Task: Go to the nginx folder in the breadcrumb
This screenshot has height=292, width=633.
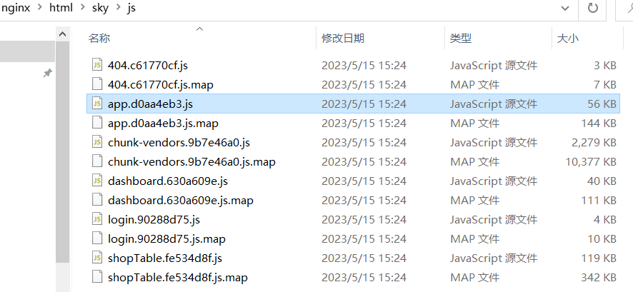Action: (16, 8)
